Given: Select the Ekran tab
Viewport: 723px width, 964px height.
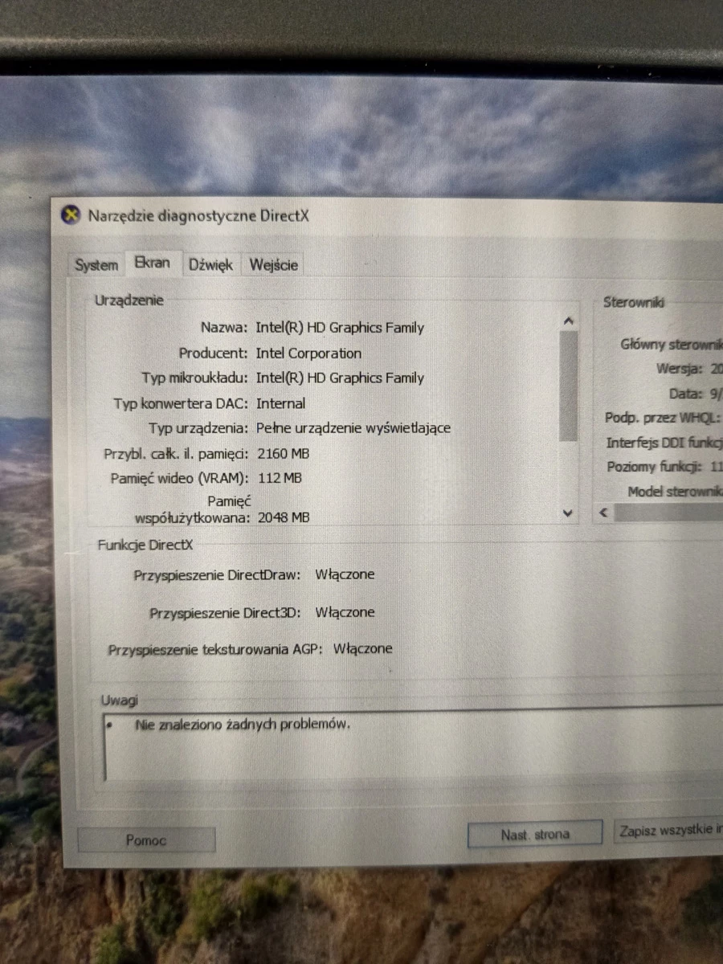Looking at the screenshot, I should coord(153,263).
